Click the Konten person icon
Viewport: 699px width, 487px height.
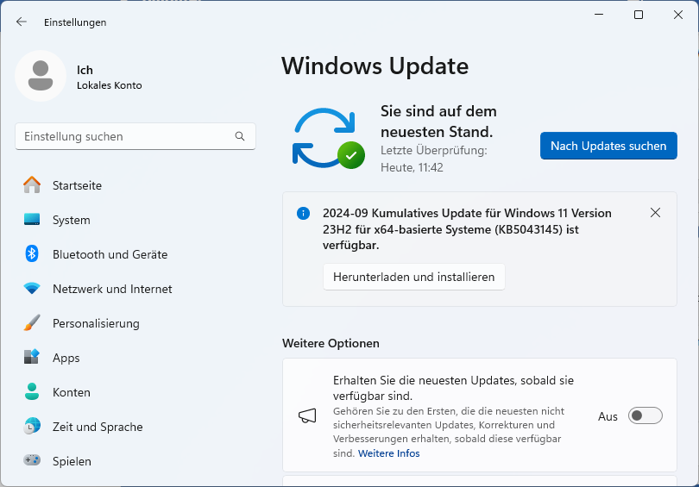pyautogui.click(x=32, y=391)
